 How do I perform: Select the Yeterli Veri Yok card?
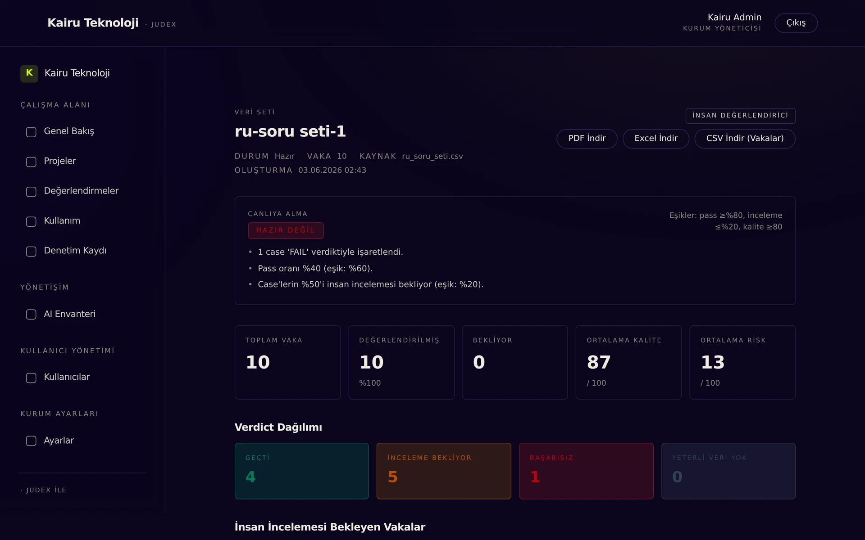pyautogui.click(x=728, y=471)
